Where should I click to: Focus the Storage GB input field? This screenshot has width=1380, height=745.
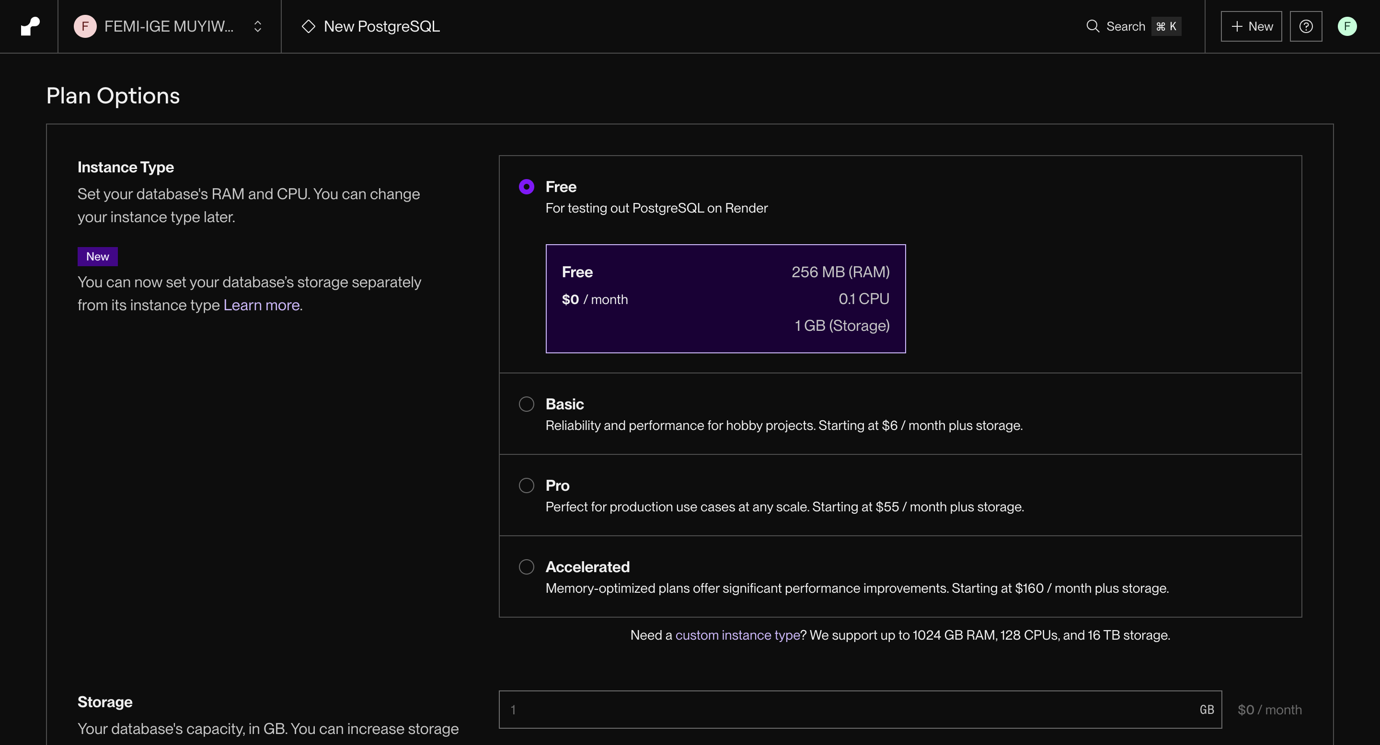pyautogui.click(x=860, y=710)
